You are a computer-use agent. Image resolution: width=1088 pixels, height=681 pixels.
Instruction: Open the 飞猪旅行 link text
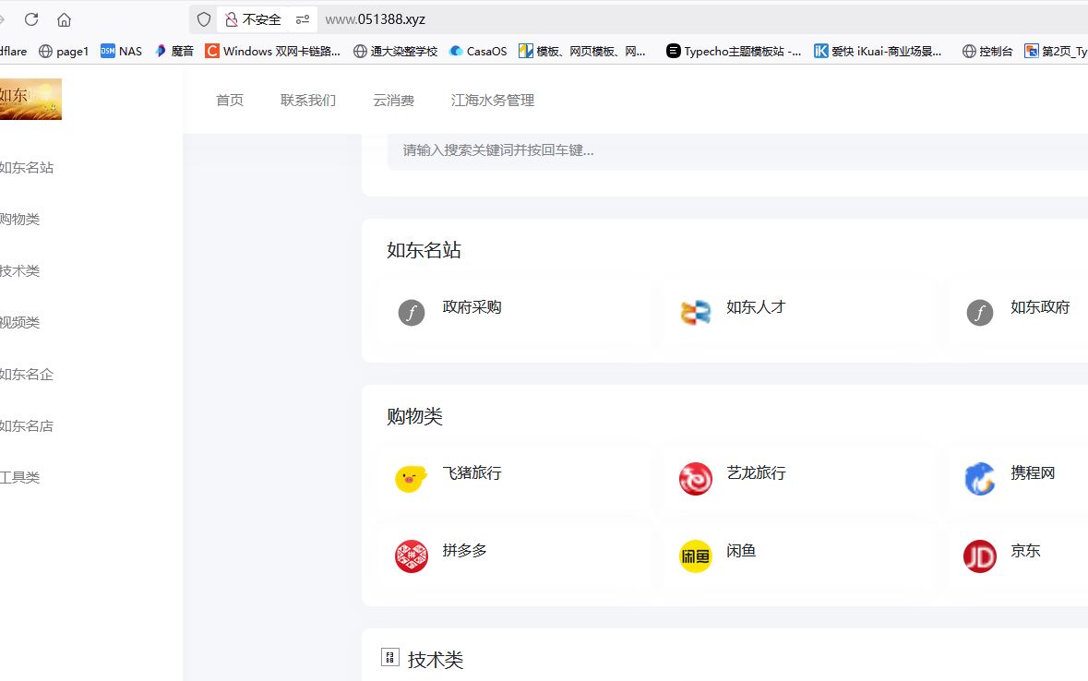pyautogui.click(x=472, y=472)
